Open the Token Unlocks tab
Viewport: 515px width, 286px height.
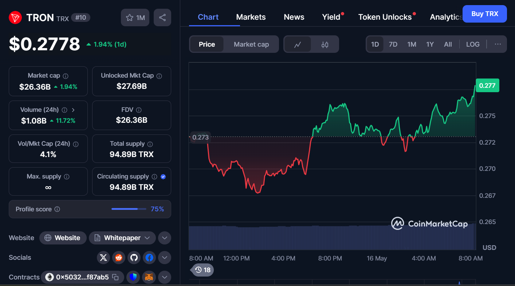click(385, 17)
